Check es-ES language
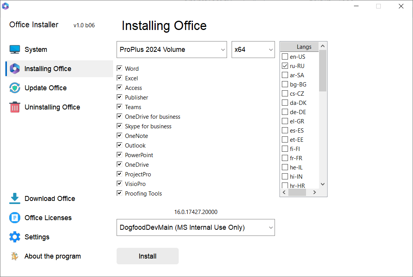Screen dimensions: 413x277 (285, 130)
